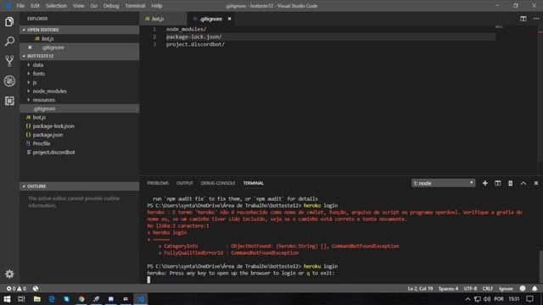Switch to the Problems panel tab
The image size is (543, 305).
click(x=158, y=183)
